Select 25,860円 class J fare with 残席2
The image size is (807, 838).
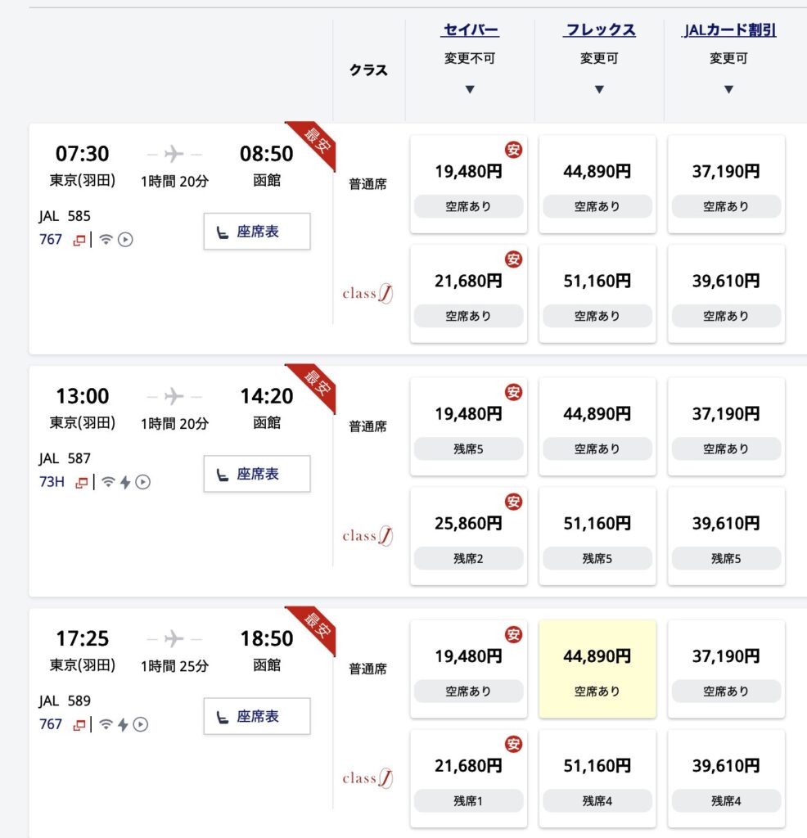tap(469, 536)
